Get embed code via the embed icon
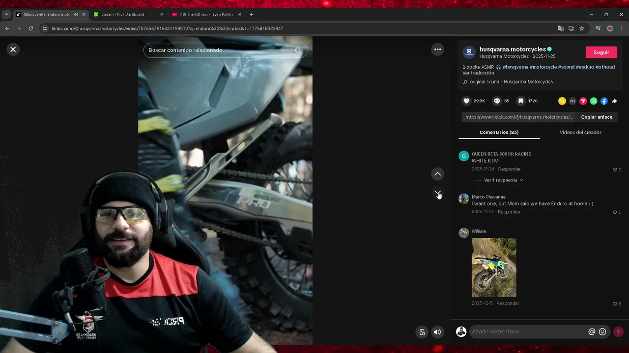This screenshot has width=629, height=353. coord(572,101)
